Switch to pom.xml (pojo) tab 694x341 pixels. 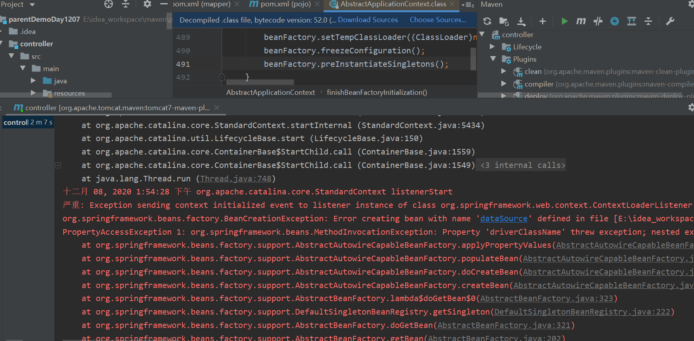280,4
